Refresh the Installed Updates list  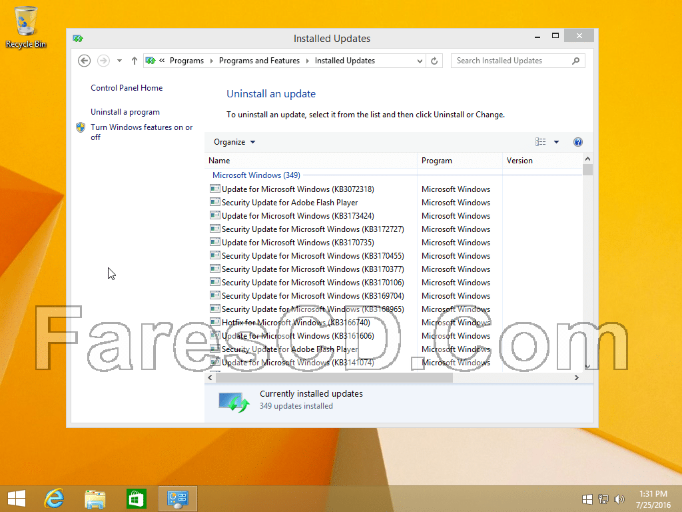(434, 61)
